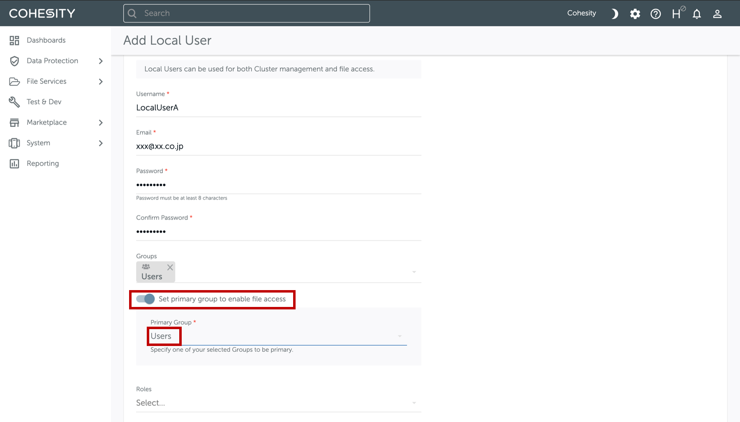Image resolution: width=740 pixels, height=422 pixels.
Task: Toggle dark mode moon icon
Action: pyautogui.click(x=615, y=14)
